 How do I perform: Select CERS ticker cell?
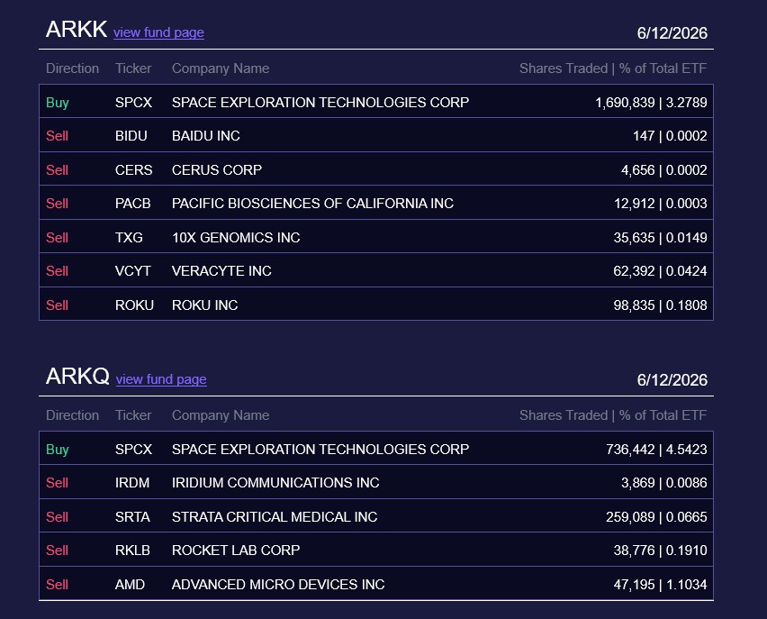(x=133, y=170)
